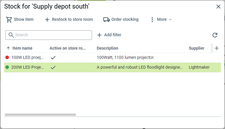This screenshot has width=225, height=129.
Task: Click the sort arrow beside Item name
Action: pyautogui.click(x=8, y=48)
